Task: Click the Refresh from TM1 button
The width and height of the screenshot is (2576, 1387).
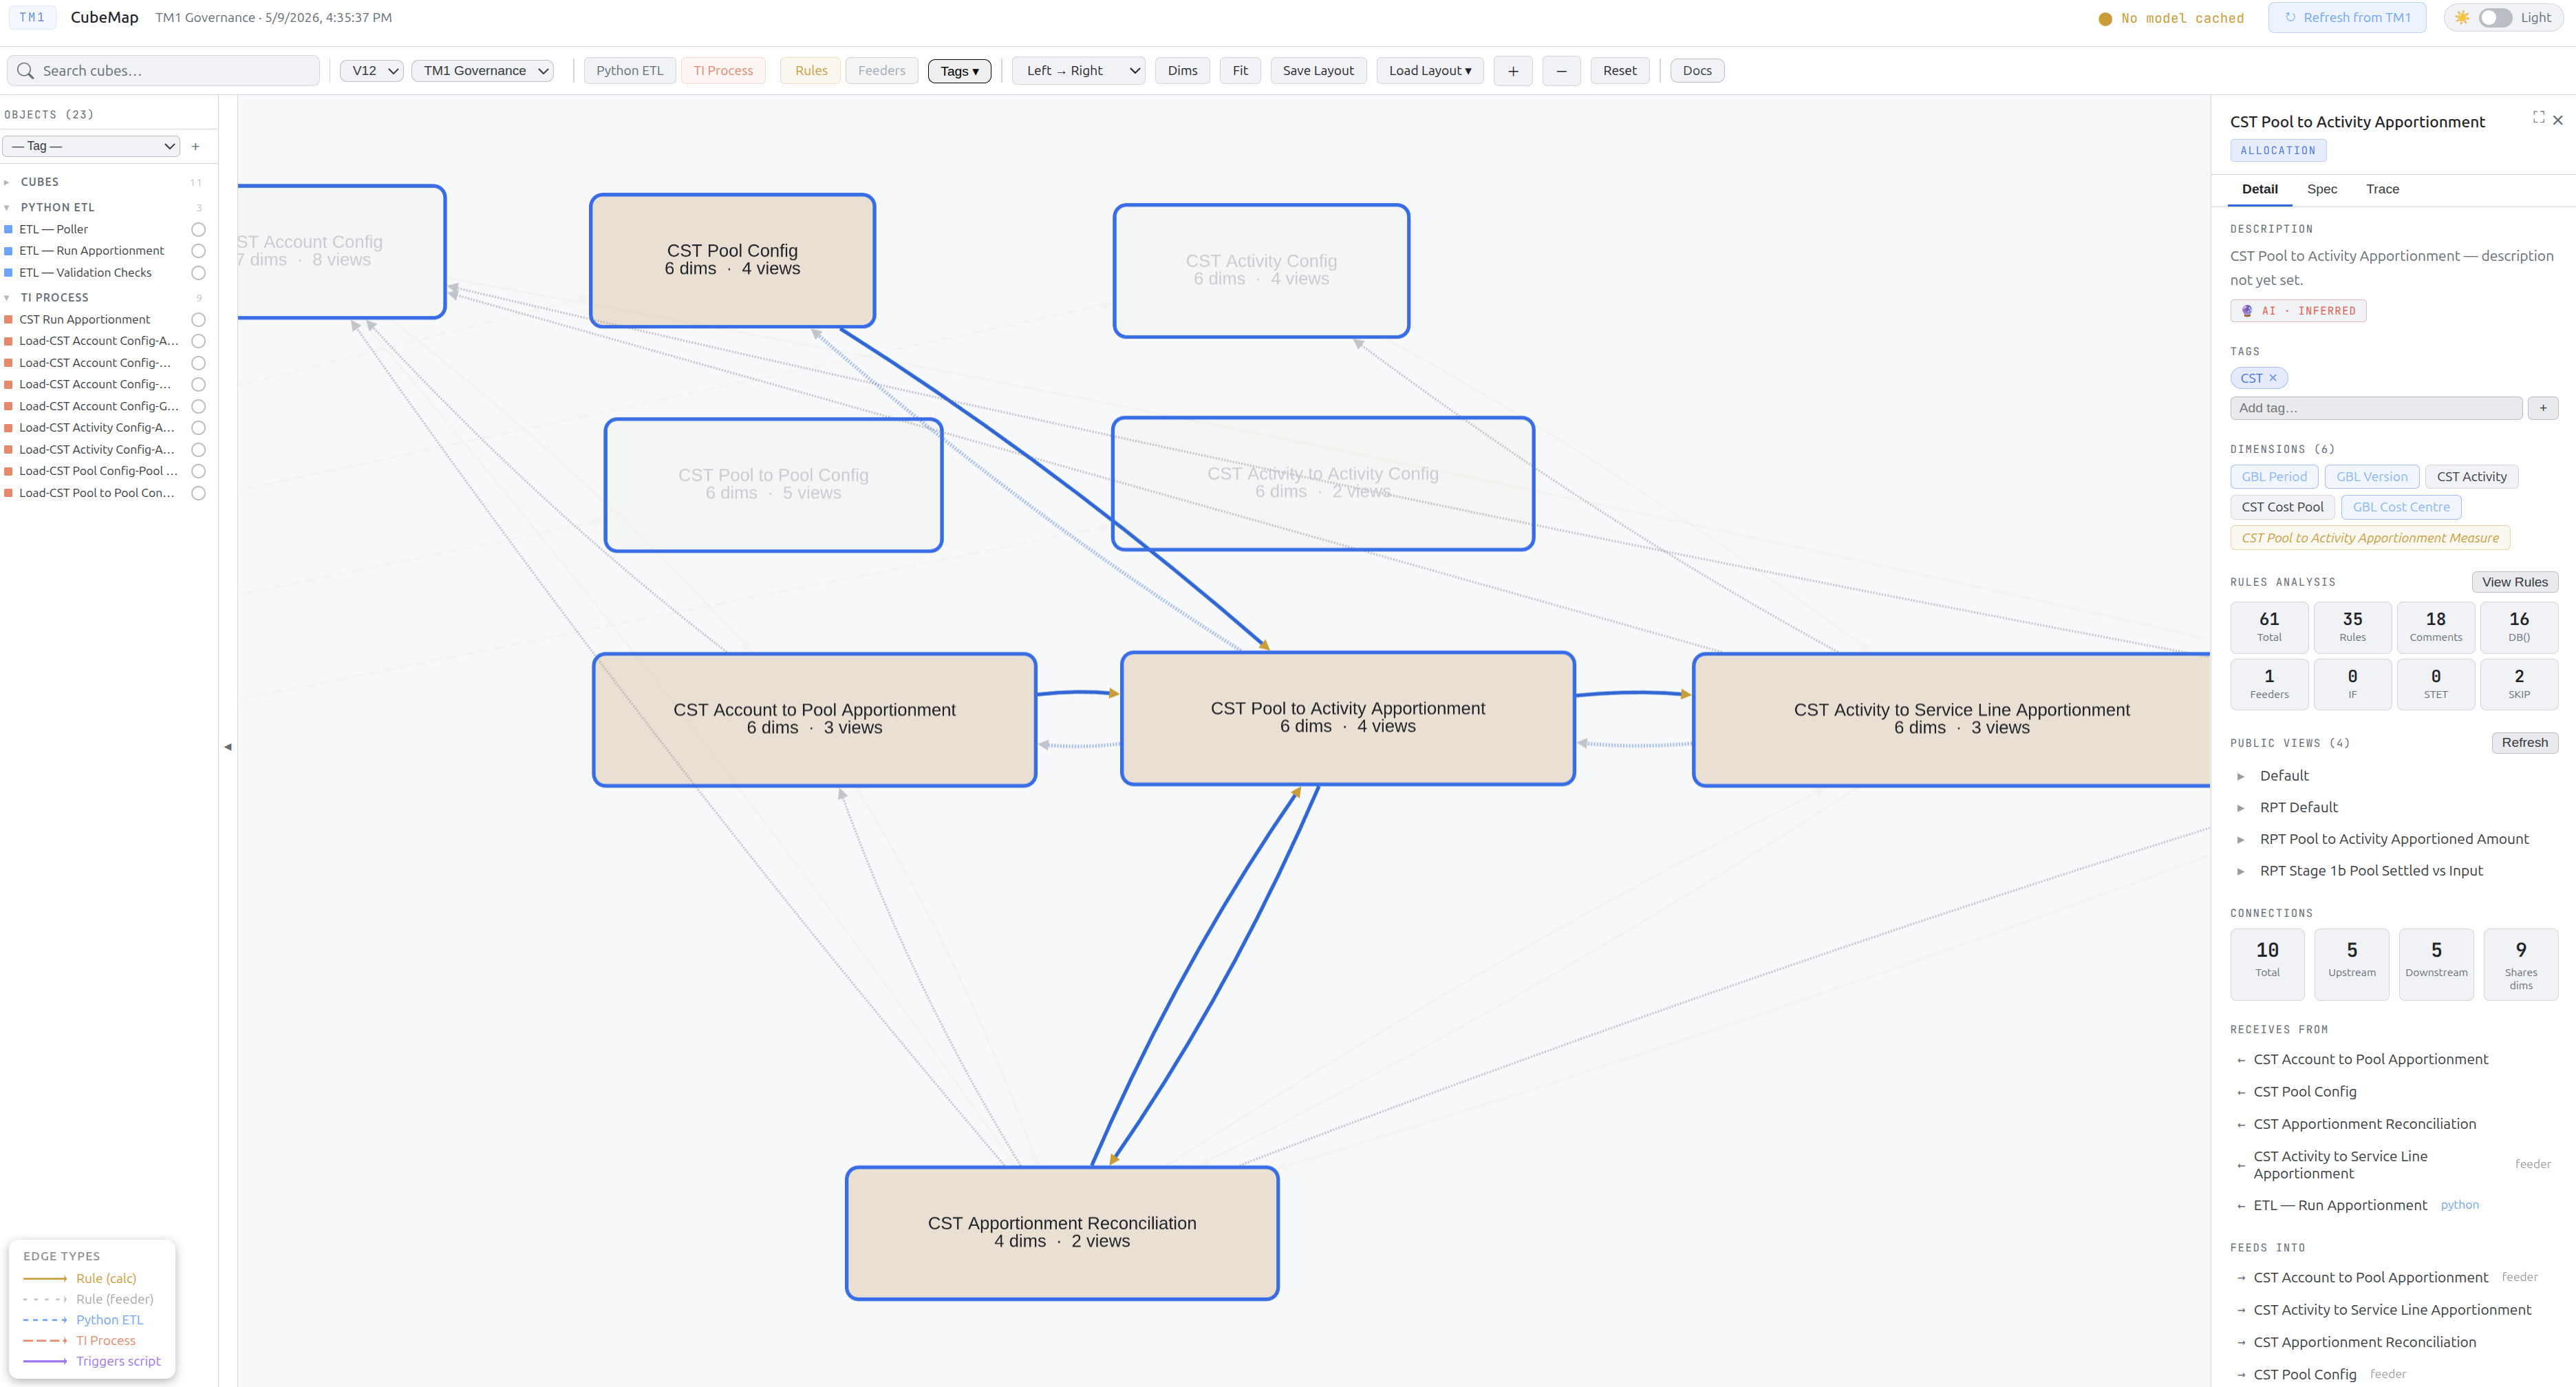Action: click(2347, 18)
